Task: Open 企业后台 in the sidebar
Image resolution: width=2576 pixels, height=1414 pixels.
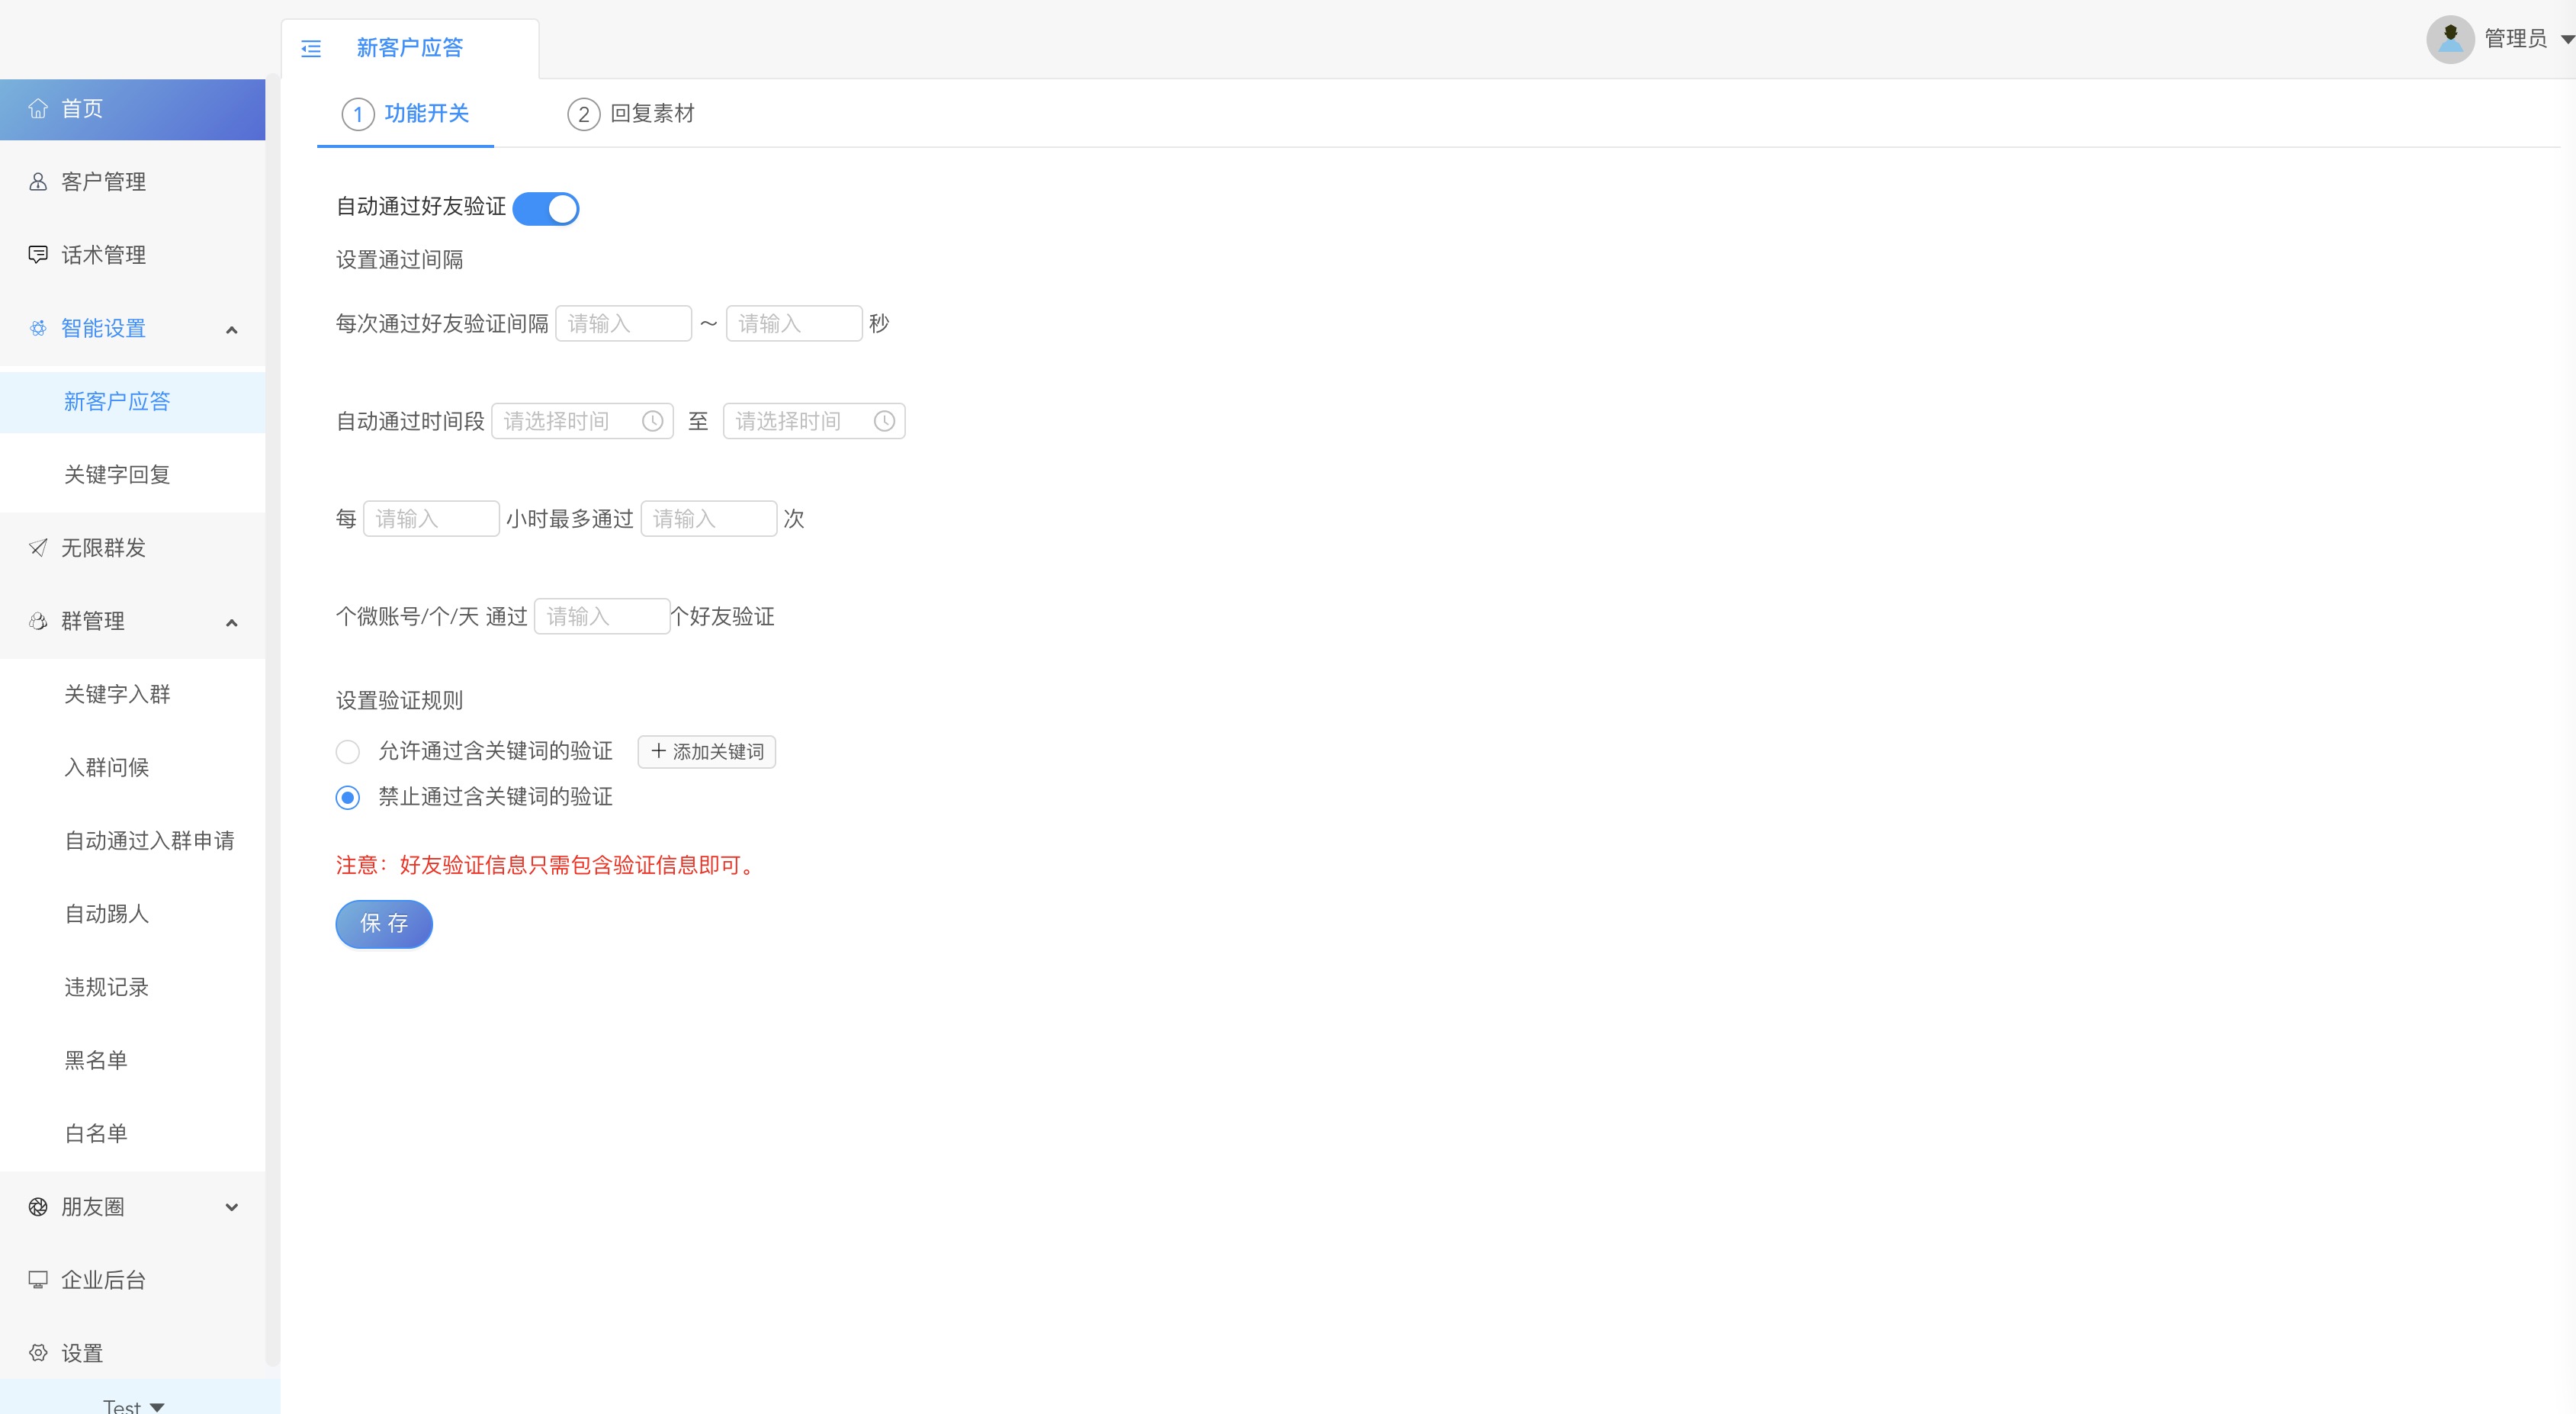Action: [132, 1280]
